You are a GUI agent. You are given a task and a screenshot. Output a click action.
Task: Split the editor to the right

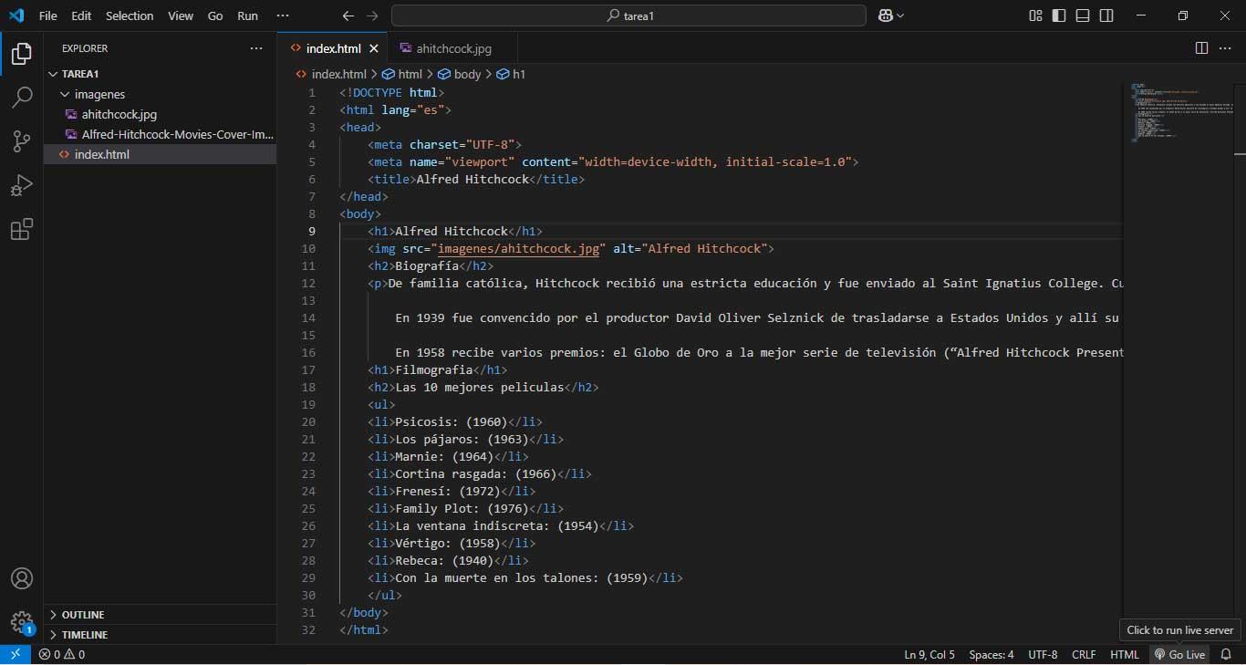click(x=1201, y=48)
